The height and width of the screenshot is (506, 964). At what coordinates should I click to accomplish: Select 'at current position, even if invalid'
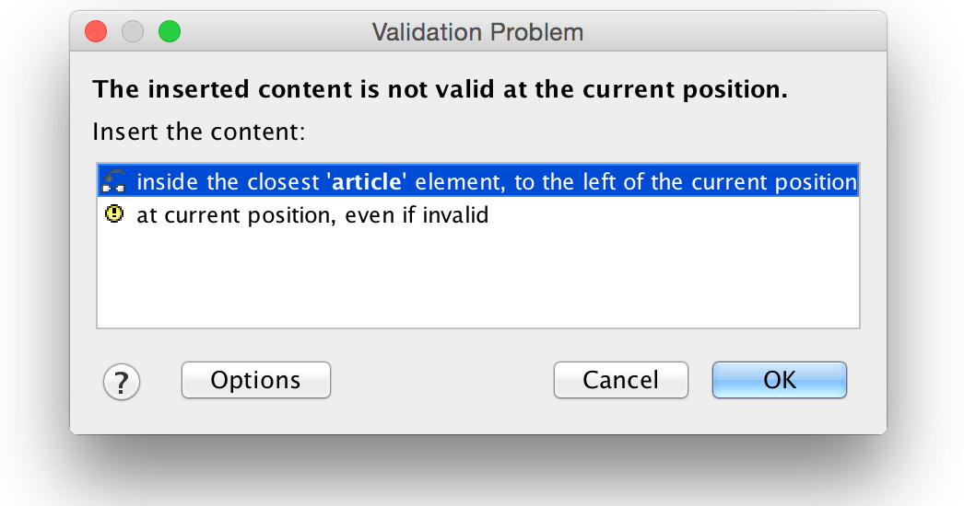coord(312,216)
